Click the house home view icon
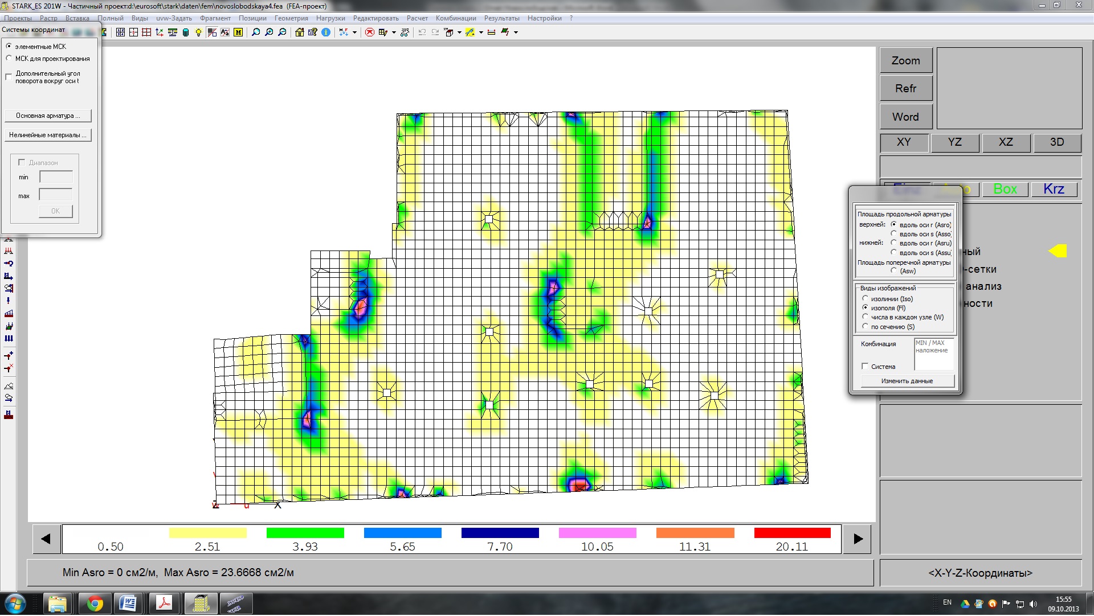 pyautogui.click(x=300, y=32)
